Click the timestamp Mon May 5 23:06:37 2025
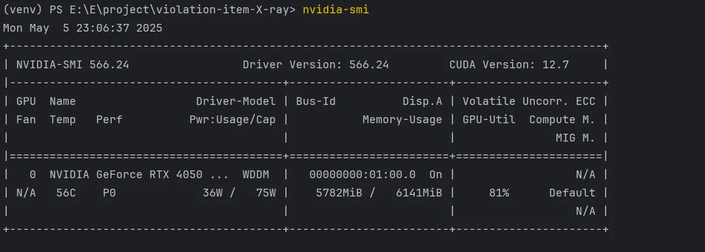This screenshot has width=705, height=252. pos(83,28)
